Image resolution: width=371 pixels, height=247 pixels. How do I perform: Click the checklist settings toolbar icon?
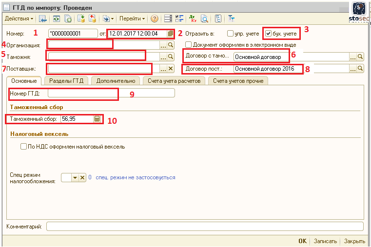(179, 19)
